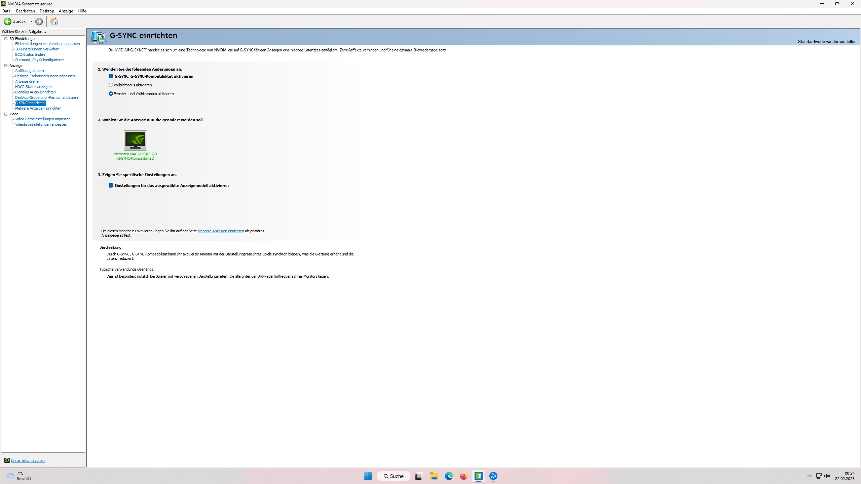Open Auflösung ändern in the task tree
This screenshot has width=861, height=484.
(x=30, y=71)
